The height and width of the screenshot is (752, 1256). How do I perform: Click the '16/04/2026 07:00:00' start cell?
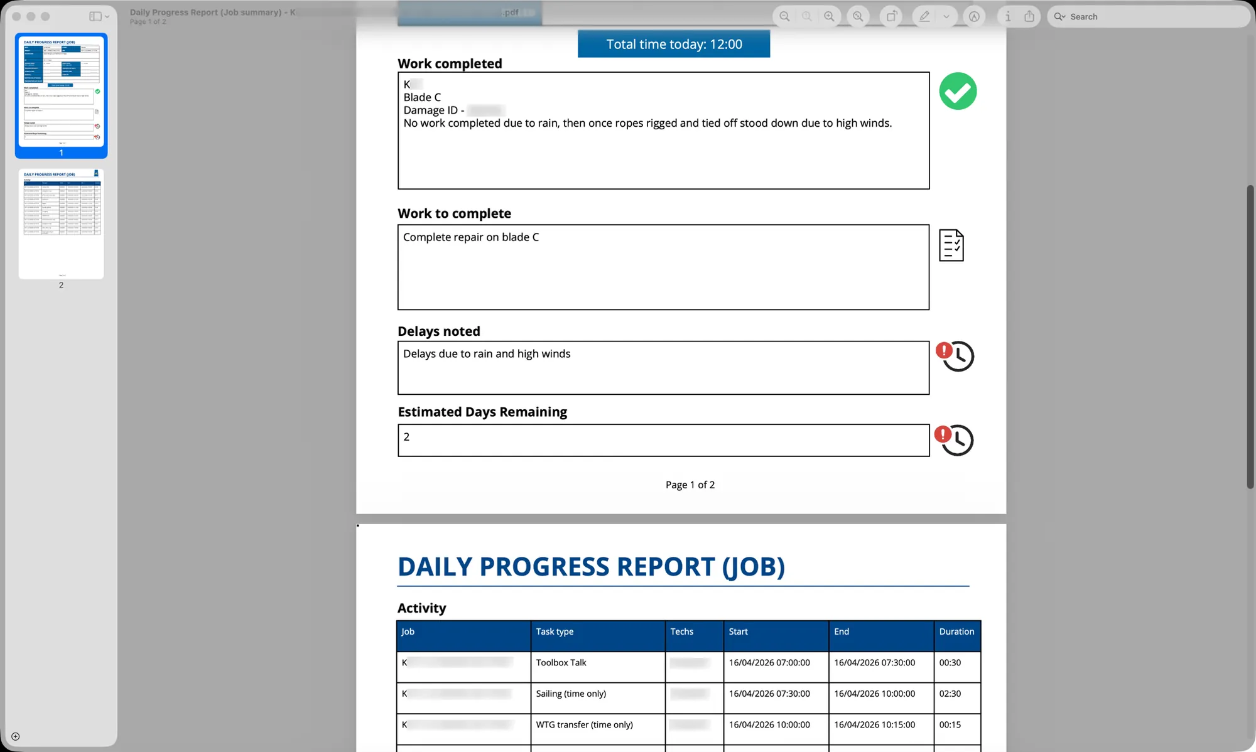(776, 667)
